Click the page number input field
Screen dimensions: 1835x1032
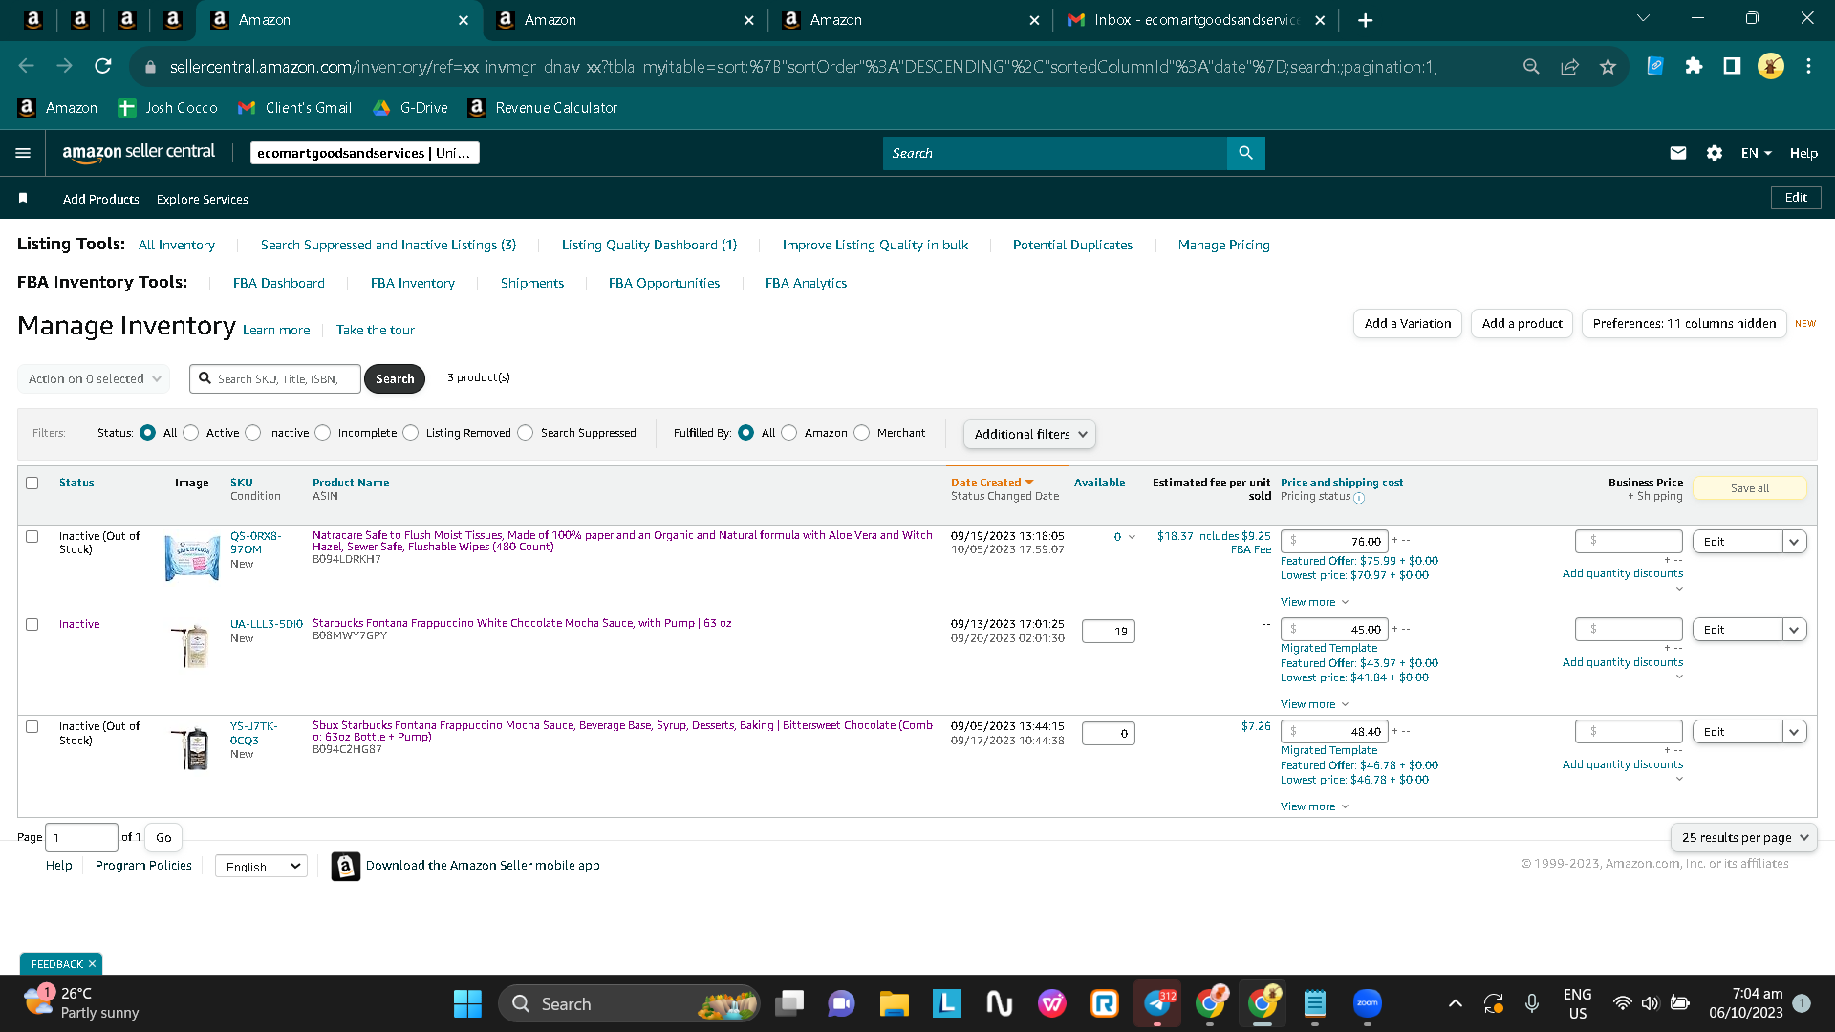[81, 838]
